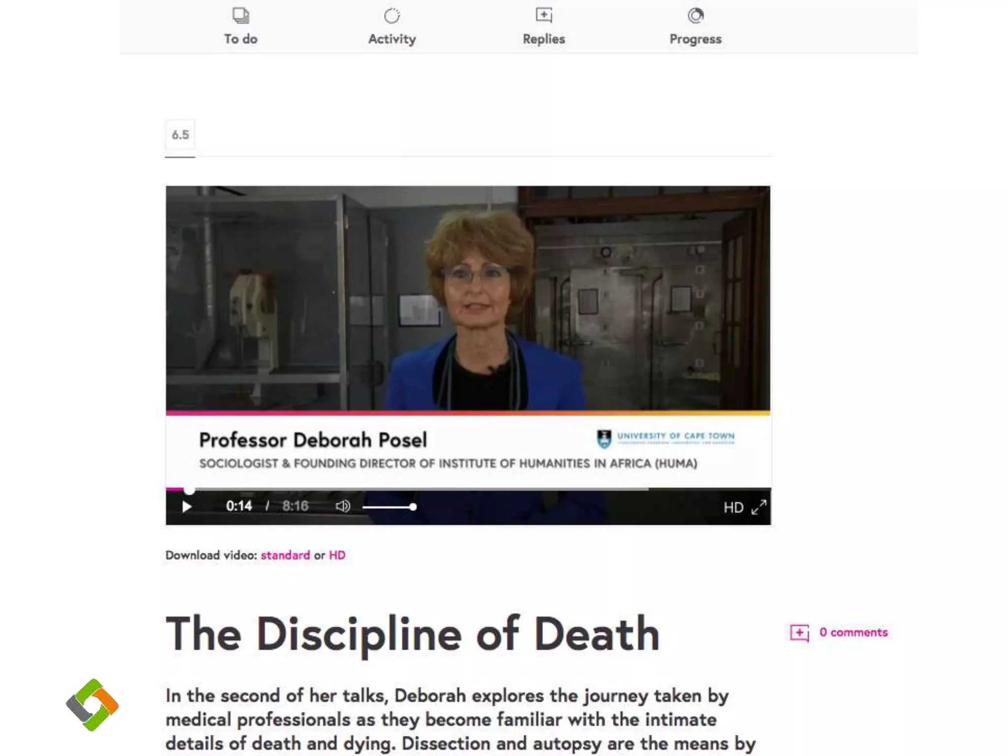
Task: Click the green and orange logo
Action: 92,705
